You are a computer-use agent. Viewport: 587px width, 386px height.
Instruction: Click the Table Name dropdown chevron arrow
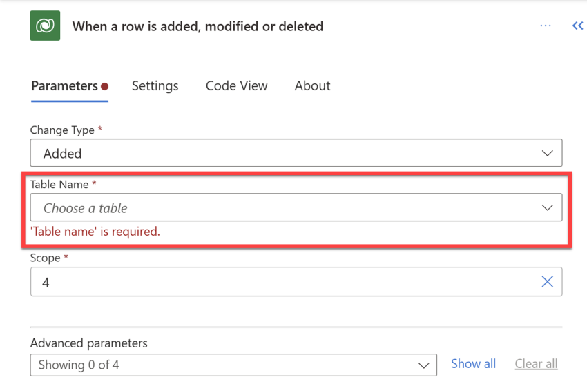tap(547, 207)
